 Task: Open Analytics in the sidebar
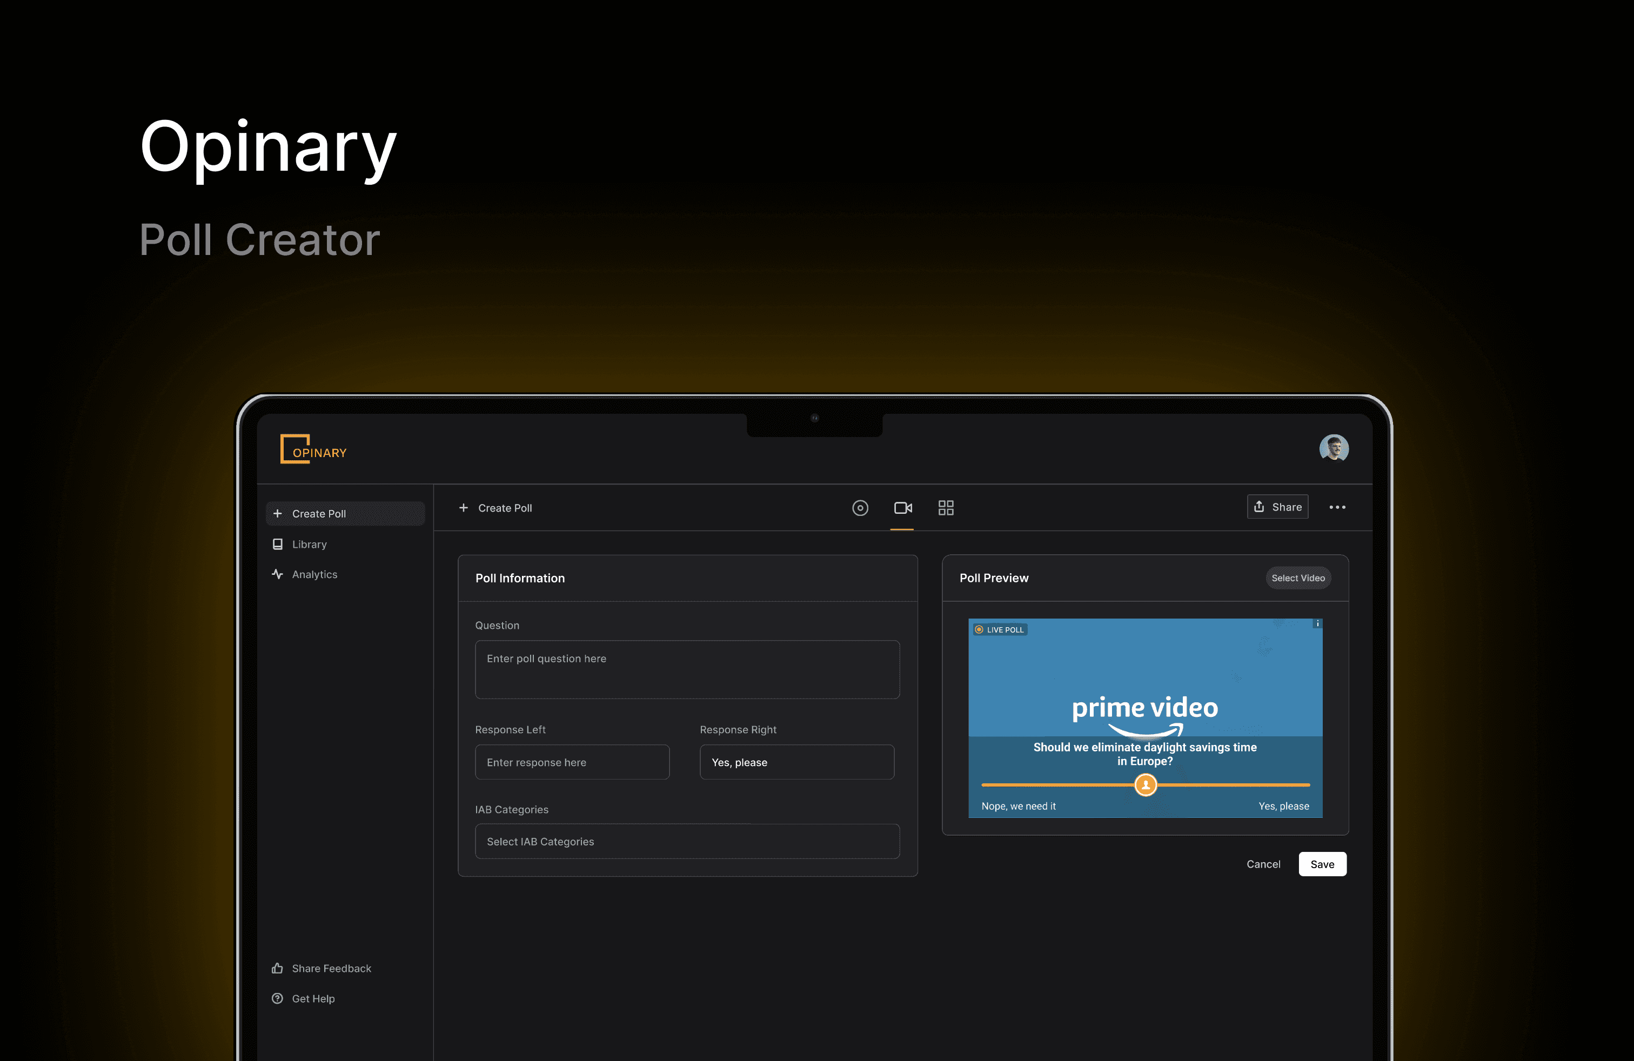point(314,574)
